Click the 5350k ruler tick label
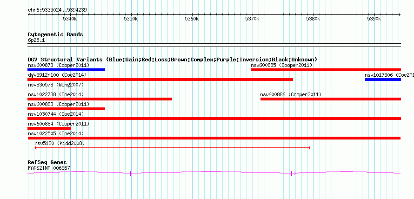The height and width of the screenshot is (199, 414). (x=131, y=19)
